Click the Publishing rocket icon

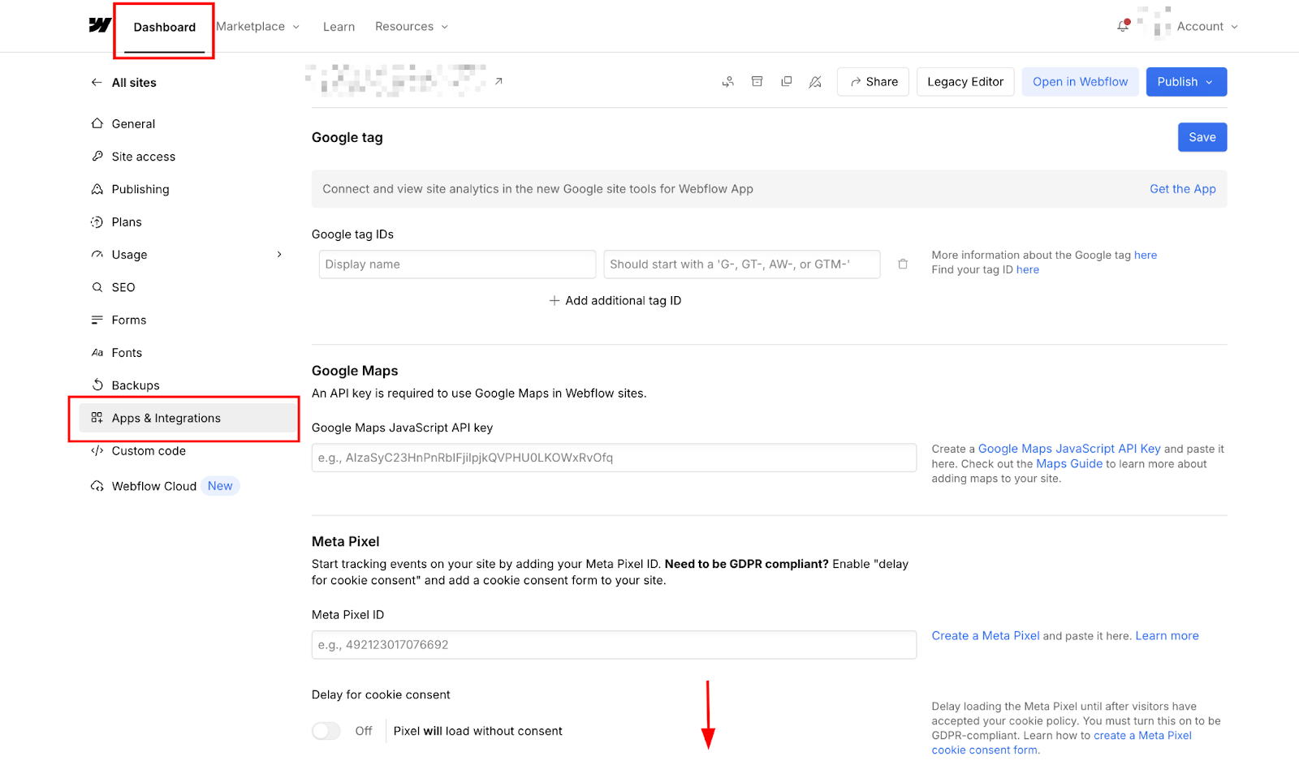97,189
